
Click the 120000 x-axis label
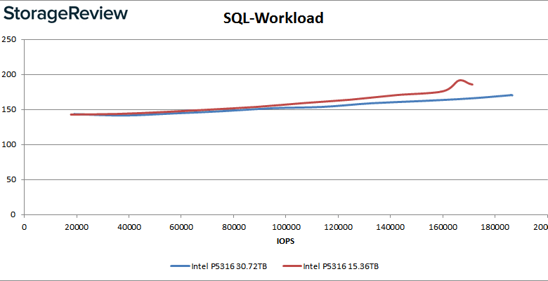click(x=338, y=227)
